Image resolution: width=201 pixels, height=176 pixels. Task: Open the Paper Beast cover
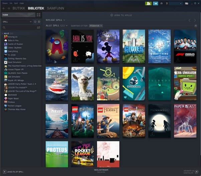click(185, 121)
